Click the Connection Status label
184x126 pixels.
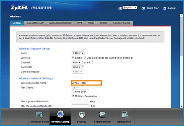(39, 122)
